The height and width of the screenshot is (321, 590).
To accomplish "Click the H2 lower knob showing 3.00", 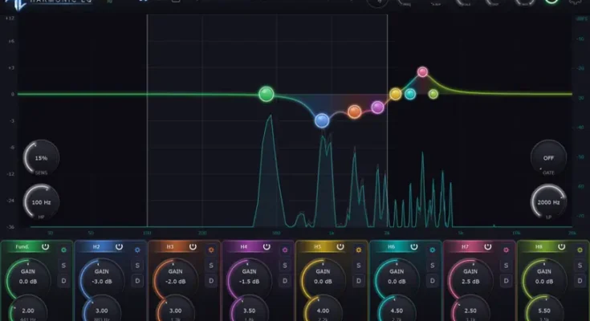I will coord(102,310).
